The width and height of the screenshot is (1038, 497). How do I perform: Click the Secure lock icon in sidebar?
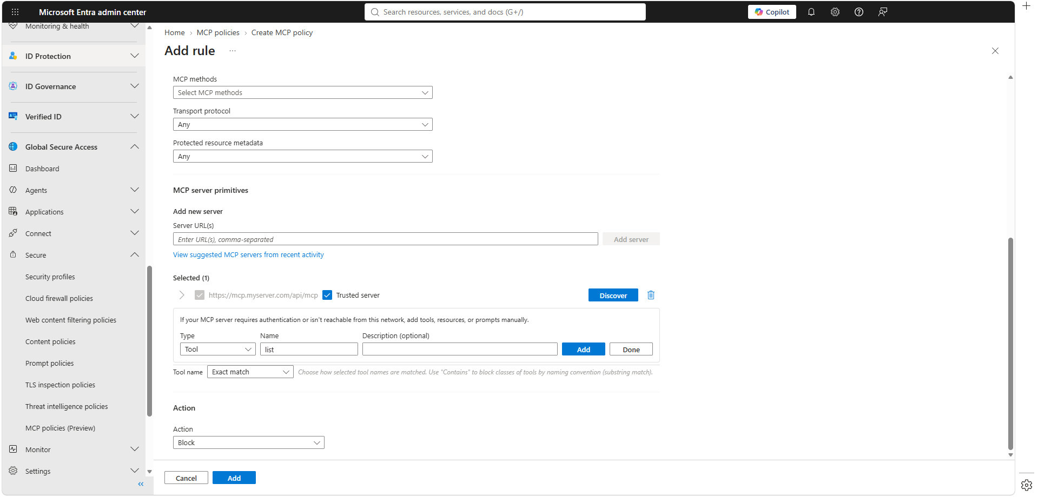(x=13, y=254)
